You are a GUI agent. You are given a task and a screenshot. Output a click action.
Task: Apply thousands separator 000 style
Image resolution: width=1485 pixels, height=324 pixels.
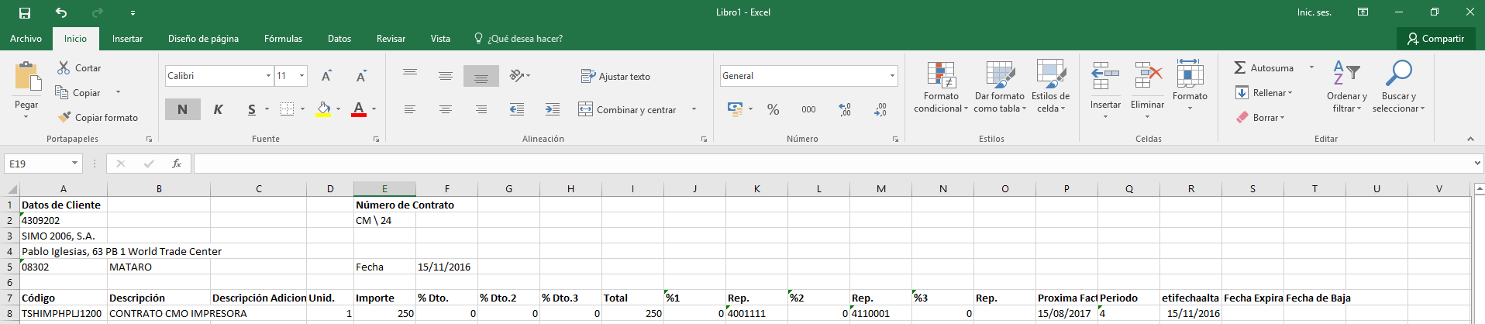(x=808, y=109)
